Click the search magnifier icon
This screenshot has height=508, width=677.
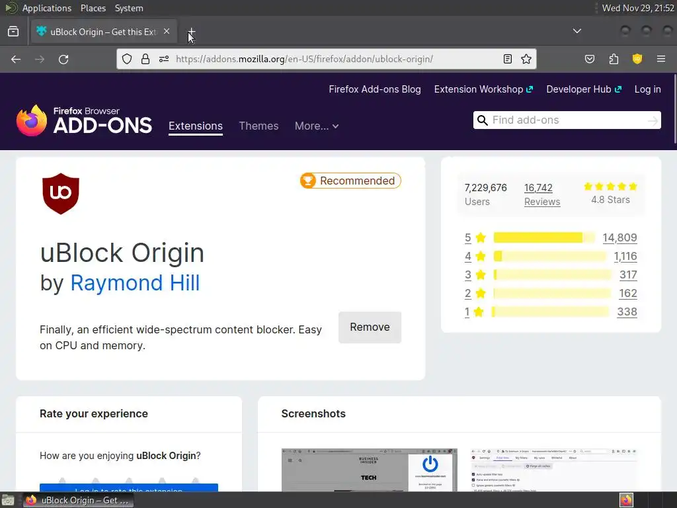click(482, 120)
